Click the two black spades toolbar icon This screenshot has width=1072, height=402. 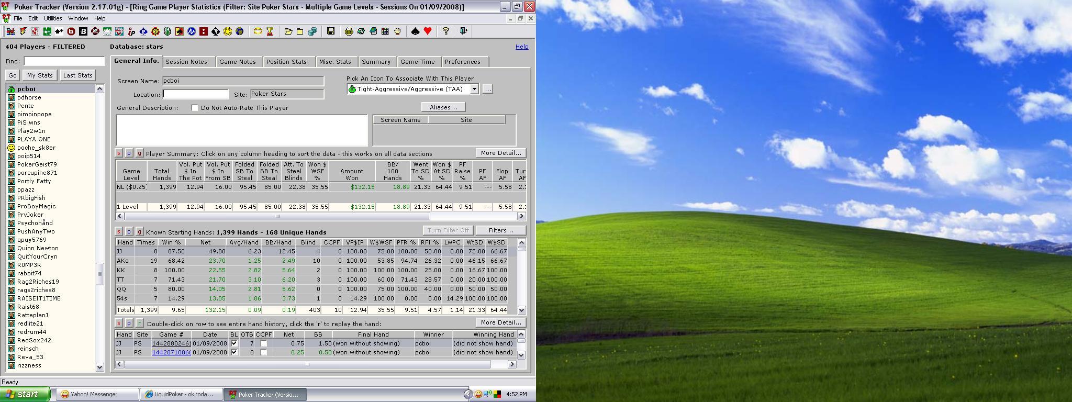[59, 31]
